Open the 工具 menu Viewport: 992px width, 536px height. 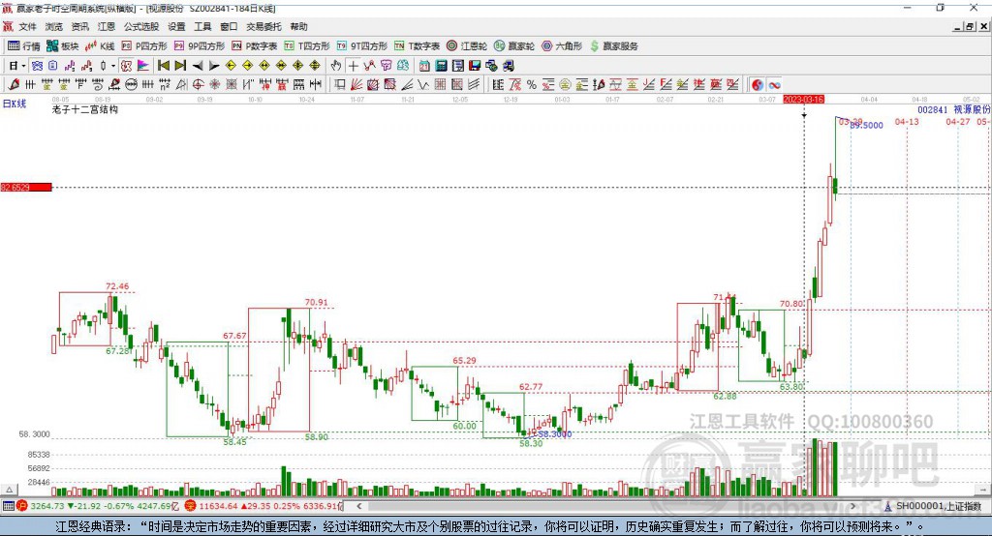click(x=202, y=26)
